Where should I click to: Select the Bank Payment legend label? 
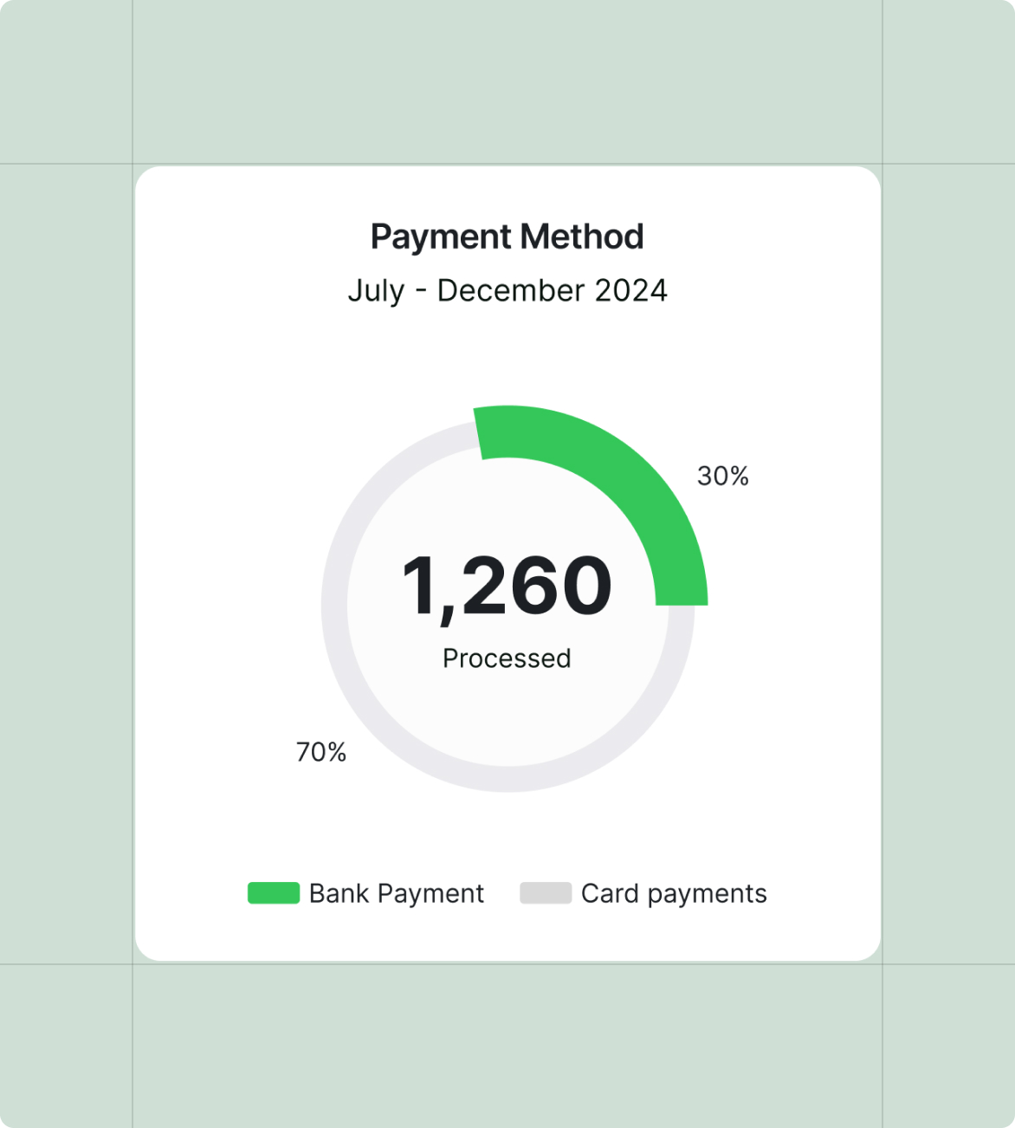coord(397,894)
